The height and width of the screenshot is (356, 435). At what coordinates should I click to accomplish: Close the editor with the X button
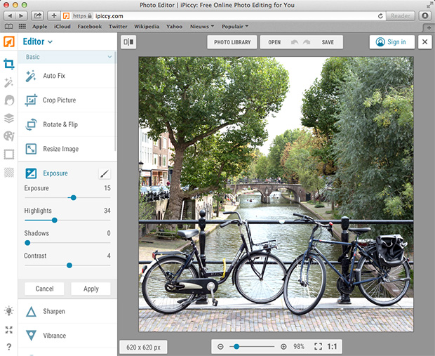click(424, 42)
